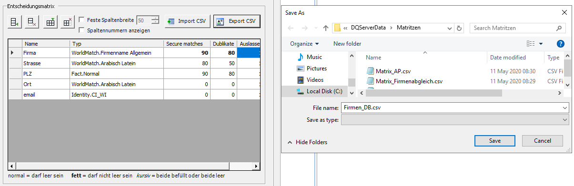This screenshot has height=186, width=574.
Task: Collapse the dialog with Hide Folders
Action: click(x=307, y=142)
